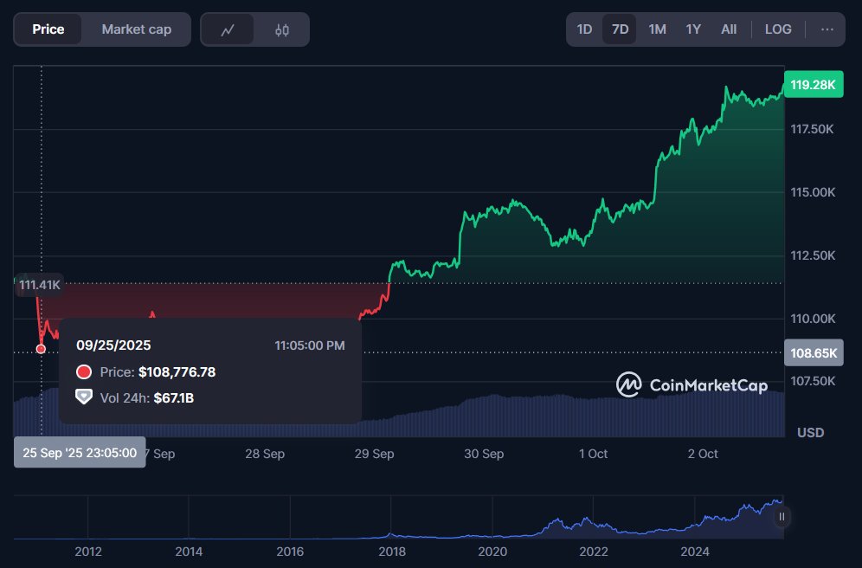
Task: Toggle LOG scale on the chart
Action: (778, 29)
